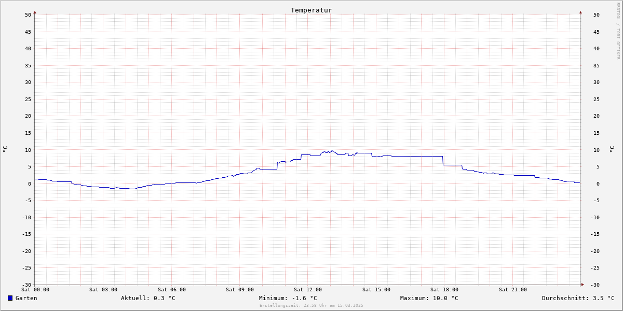Image resolution: width=623 pixels, height=311 pixels.
Task: Click the Sat 00:00 time axis label
Action: (x=35, y=289)
